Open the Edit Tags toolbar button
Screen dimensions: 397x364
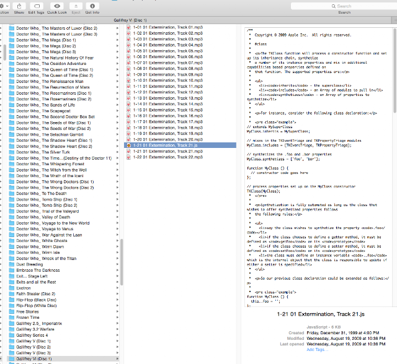(x=37, y=6)
